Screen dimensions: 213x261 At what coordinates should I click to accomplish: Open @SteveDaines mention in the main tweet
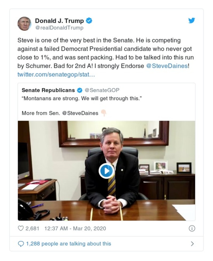(x=167, y=66)
